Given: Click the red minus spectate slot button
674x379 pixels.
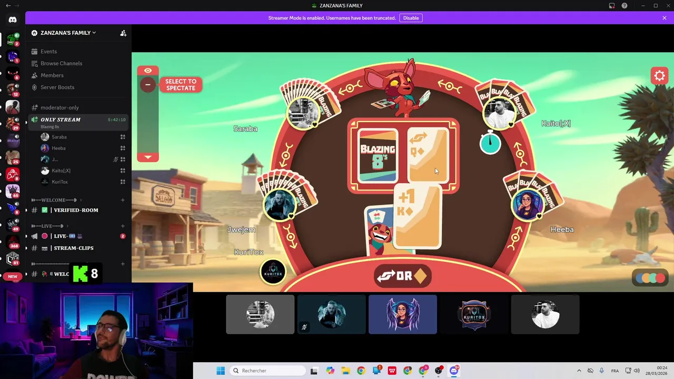Looking at the screenshot, I should [x=148, y=84].
